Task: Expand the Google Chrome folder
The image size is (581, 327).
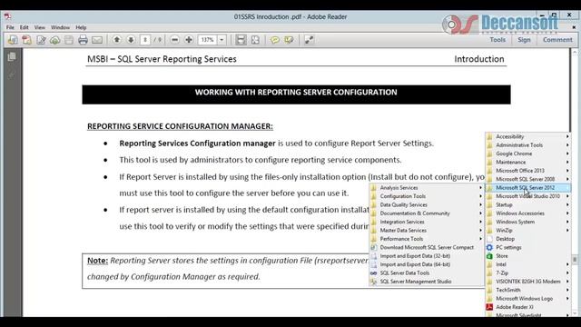Action: [x=528, y=154]
